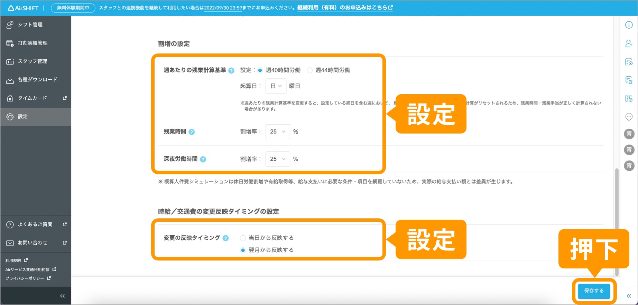Viewport: 638px width, 305px height.
Task: Open the 起算日 weekday dropdown
Action: click(276, 86)
